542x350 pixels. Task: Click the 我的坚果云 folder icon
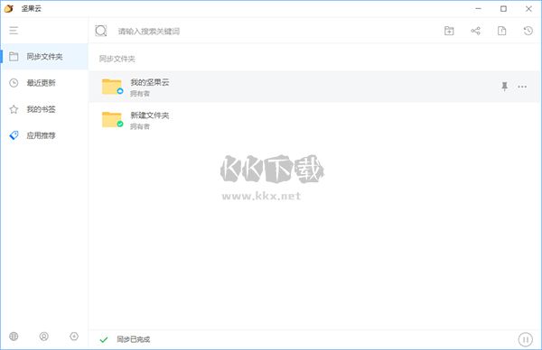(112, 87)
